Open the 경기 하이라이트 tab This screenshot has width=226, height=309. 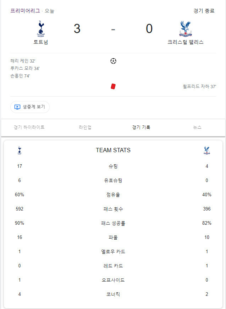(29, 127)
